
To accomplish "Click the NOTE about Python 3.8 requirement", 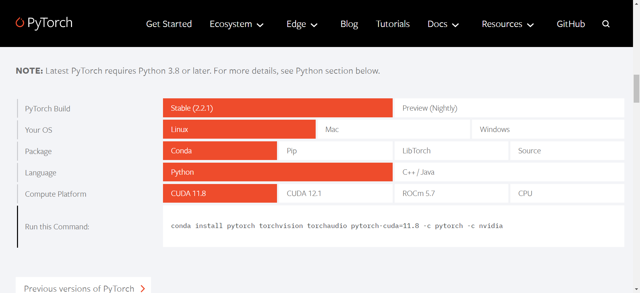I will [x=198, y=71].
